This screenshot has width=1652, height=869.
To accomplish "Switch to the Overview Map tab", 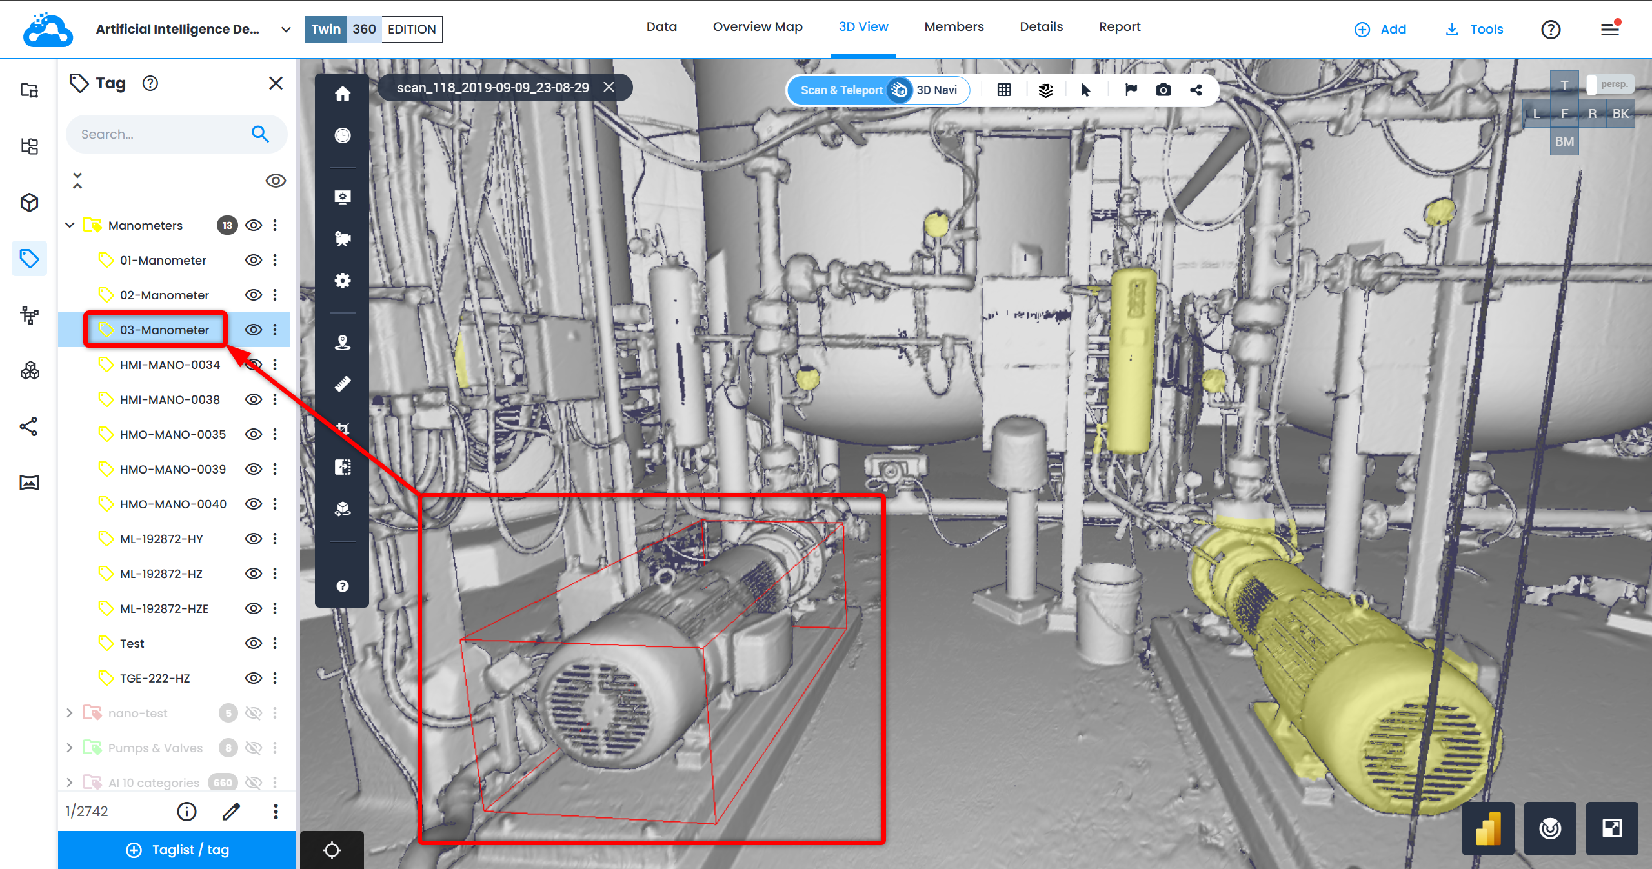I will point(757,27).
